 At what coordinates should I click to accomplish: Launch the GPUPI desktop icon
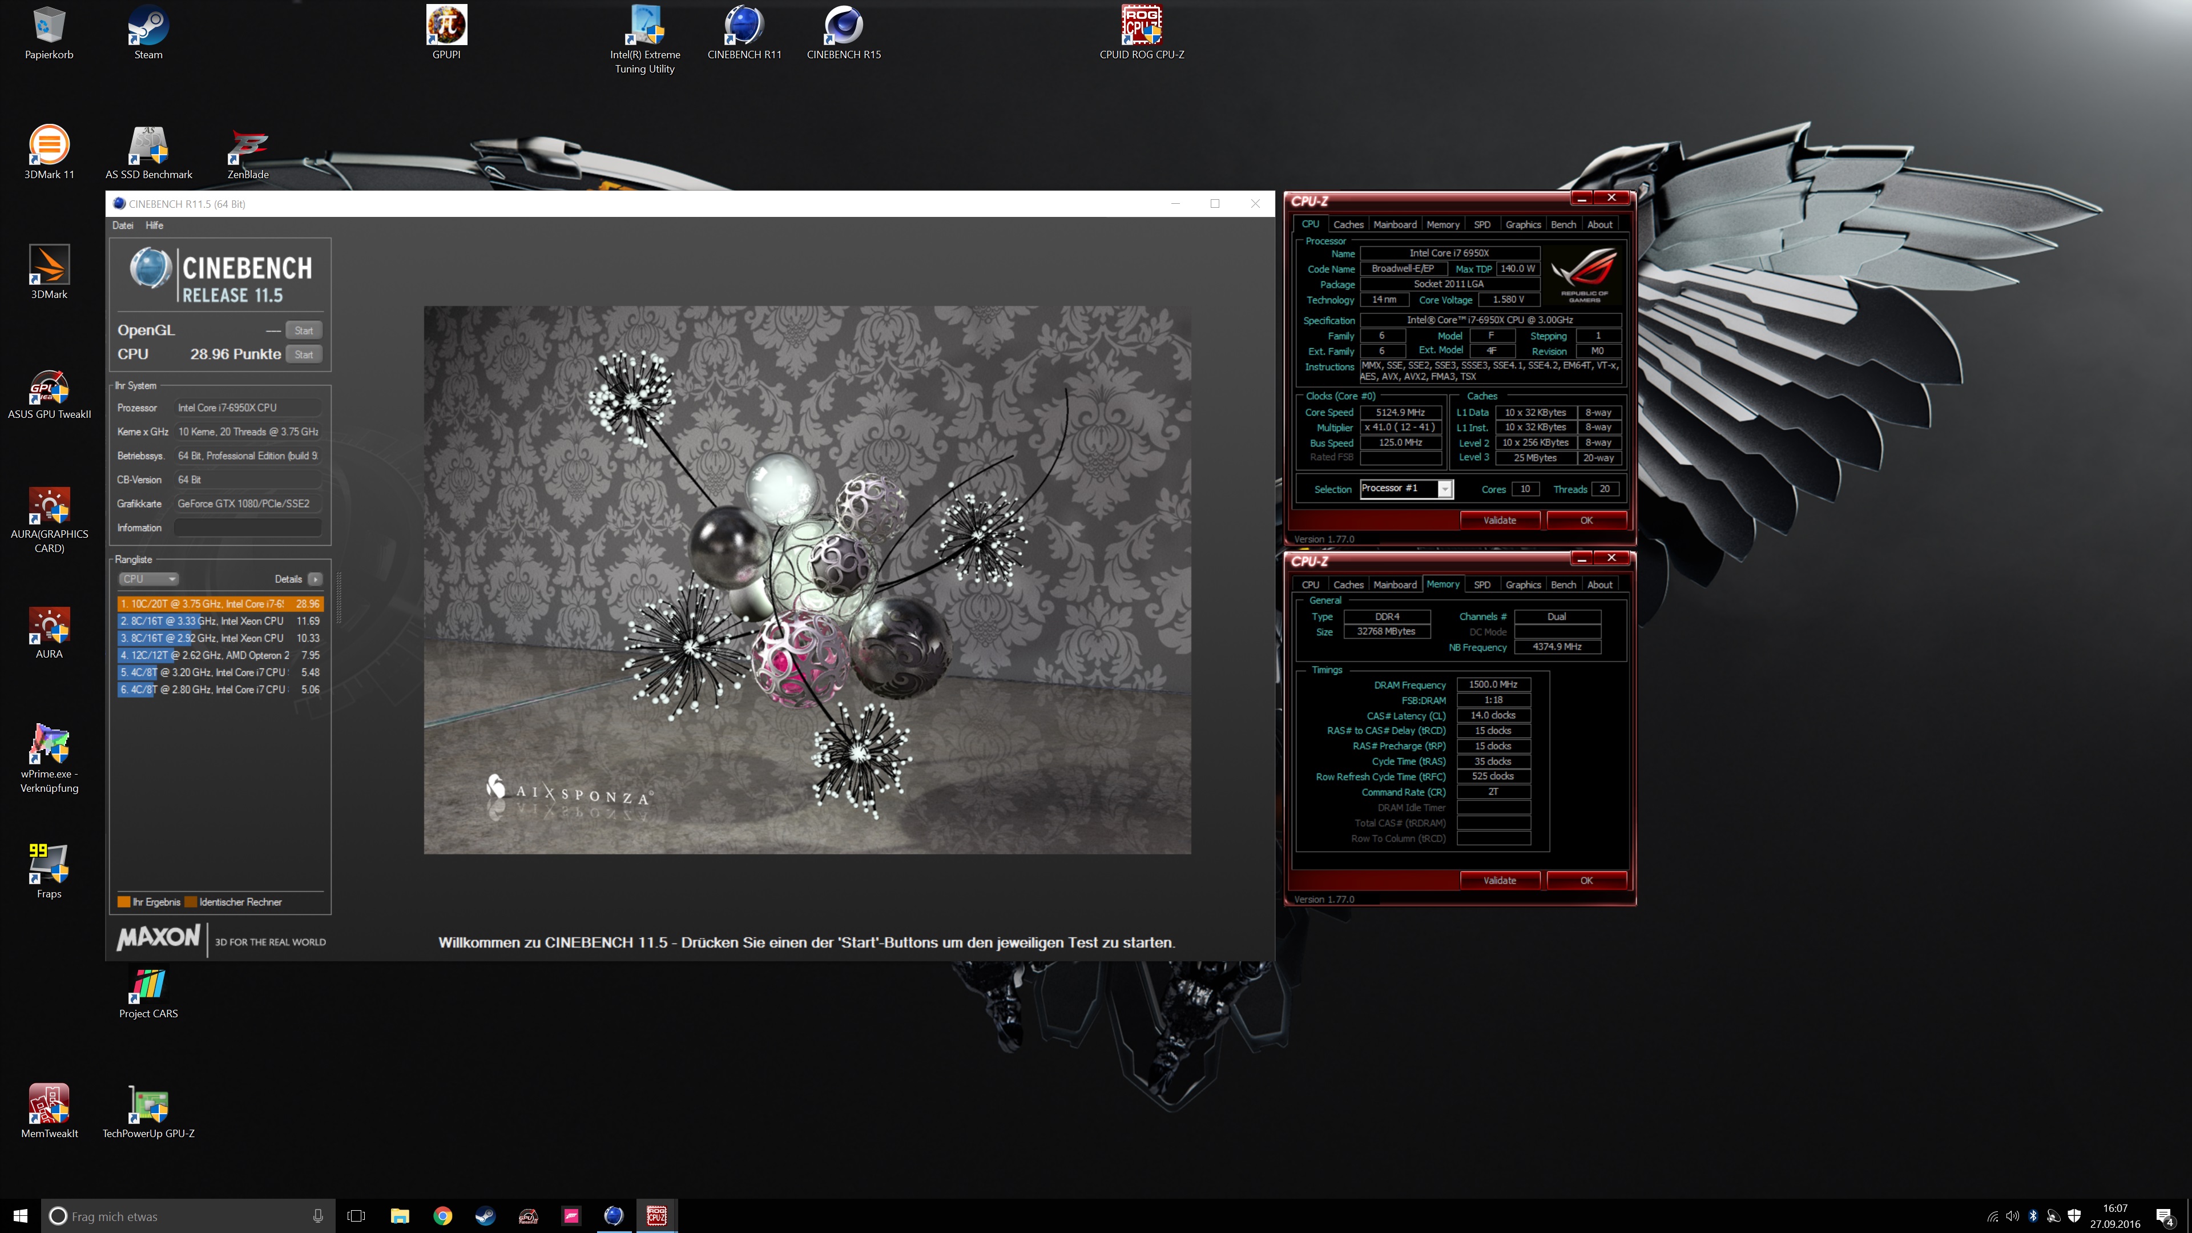[x=446, y=33]
